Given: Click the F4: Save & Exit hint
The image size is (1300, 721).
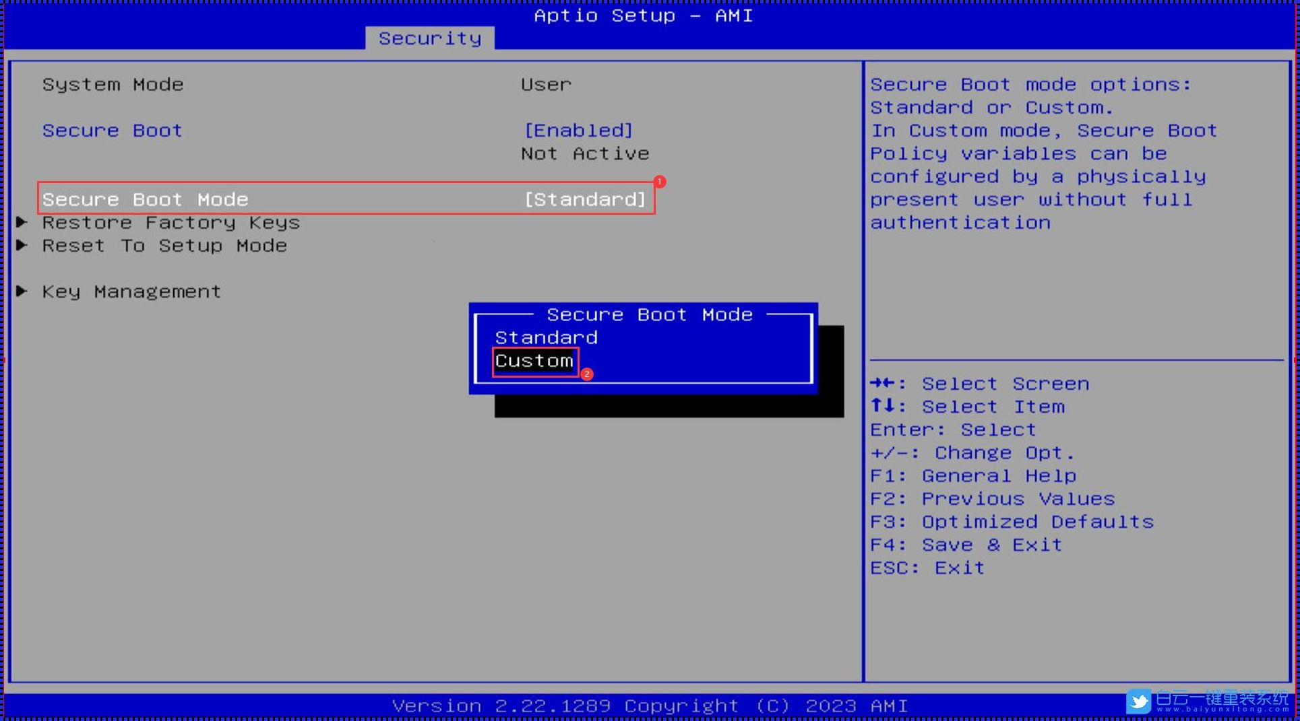Looking at the screenshot, I should (x=966, y=545).
